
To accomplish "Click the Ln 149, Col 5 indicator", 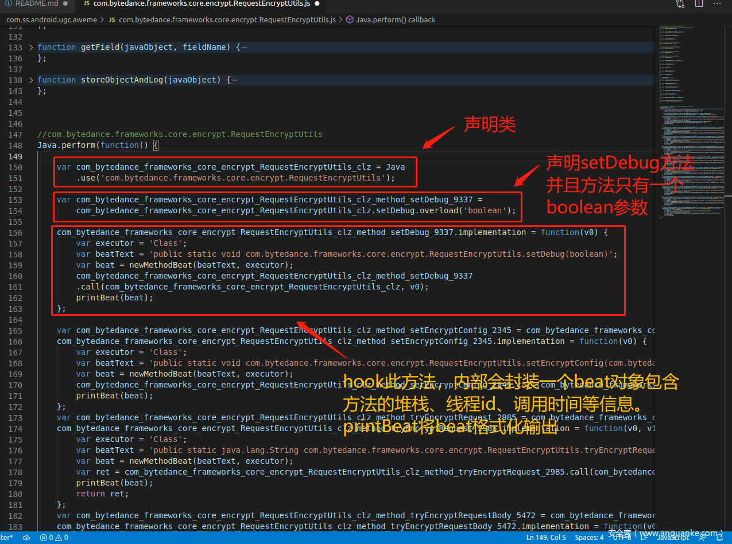I will pos(546,538).
